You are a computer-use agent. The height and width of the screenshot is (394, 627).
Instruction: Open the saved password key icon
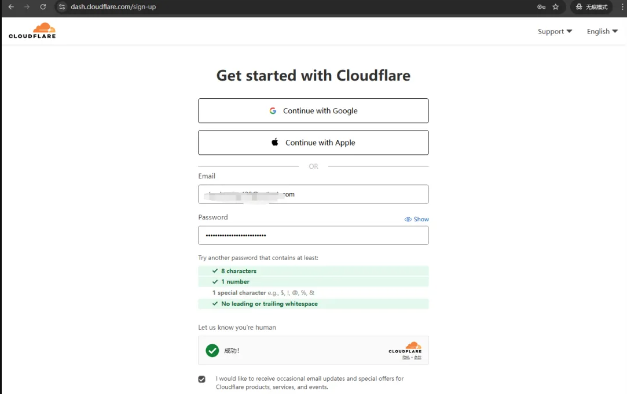[541, 7]
